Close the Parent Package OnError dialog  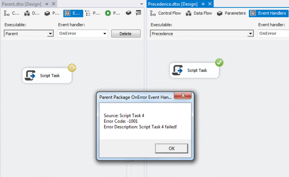click(183, 95)
